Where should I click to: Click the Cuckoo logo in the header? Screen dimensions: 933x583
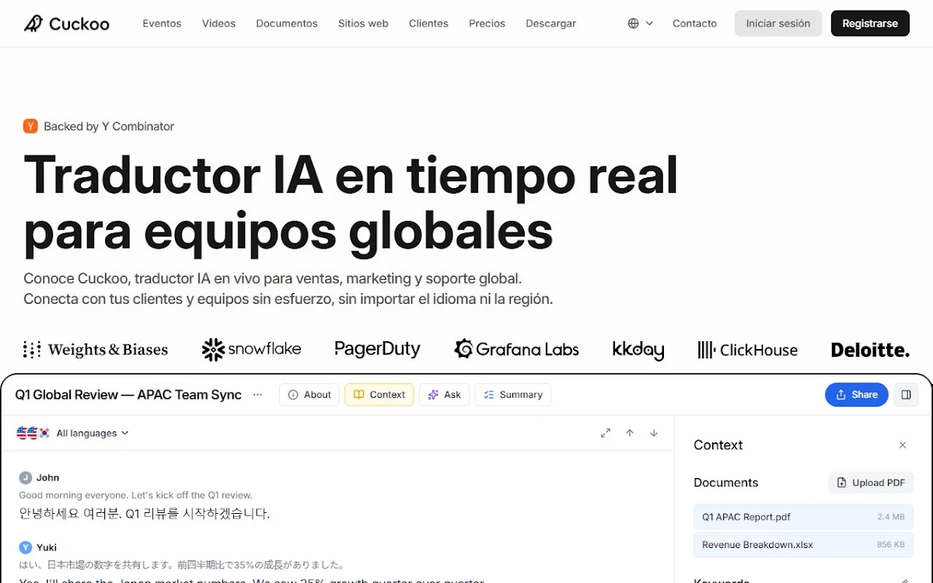(x=66, y=23)
